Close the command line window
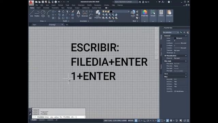 pos(30,111)
